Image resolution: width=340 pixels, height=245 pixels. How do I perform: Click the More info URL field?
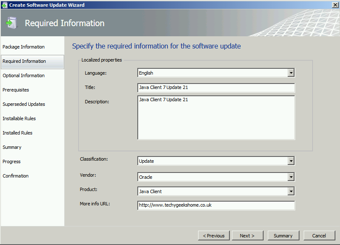pyautogui.click(x=216, y=205)
